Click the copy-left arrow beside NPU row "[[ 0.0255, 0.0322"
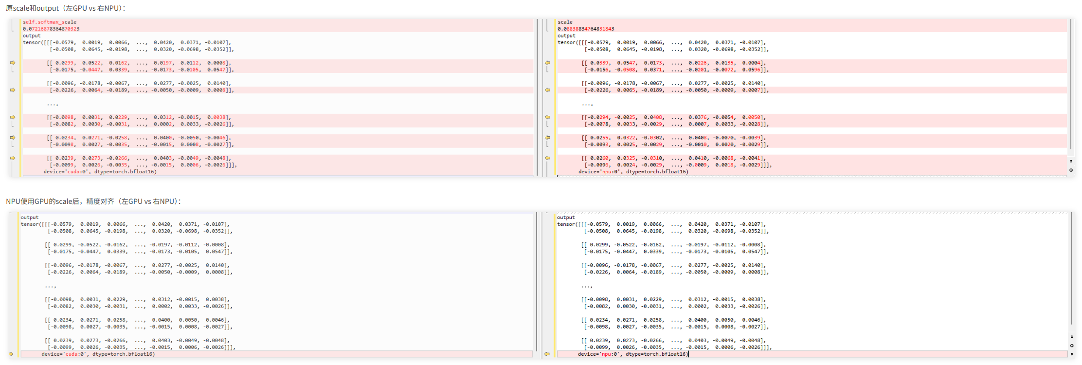Screen dimensions: 1082x365 (x=547, y=138)
